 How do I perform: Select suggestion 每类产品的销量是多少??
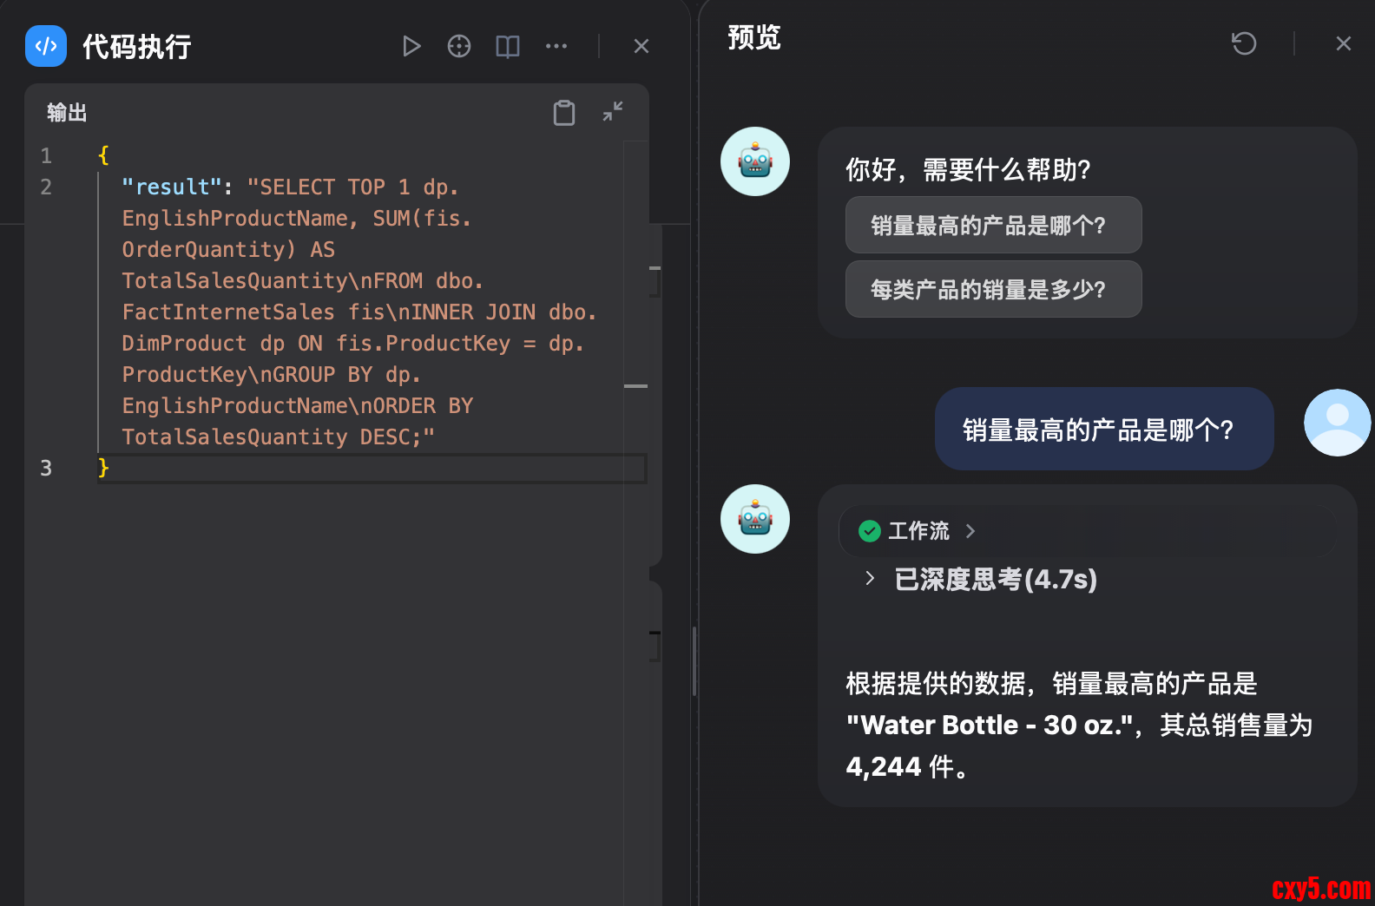(x=993, y=290)
